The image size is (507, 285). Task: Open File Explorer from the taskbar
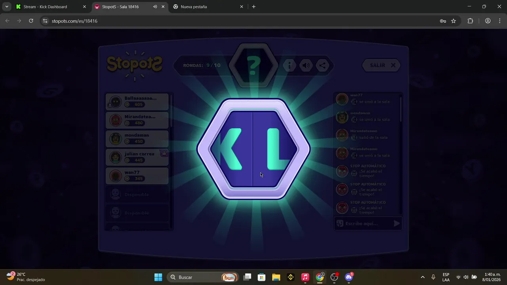pos(276,277)
